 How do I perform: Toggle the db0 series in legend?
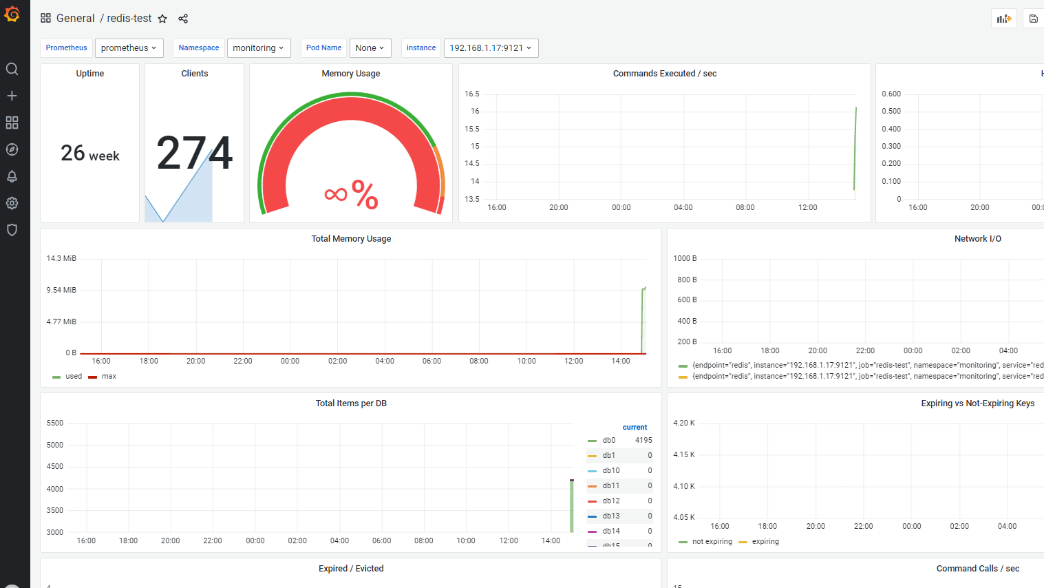coord(609,441)
